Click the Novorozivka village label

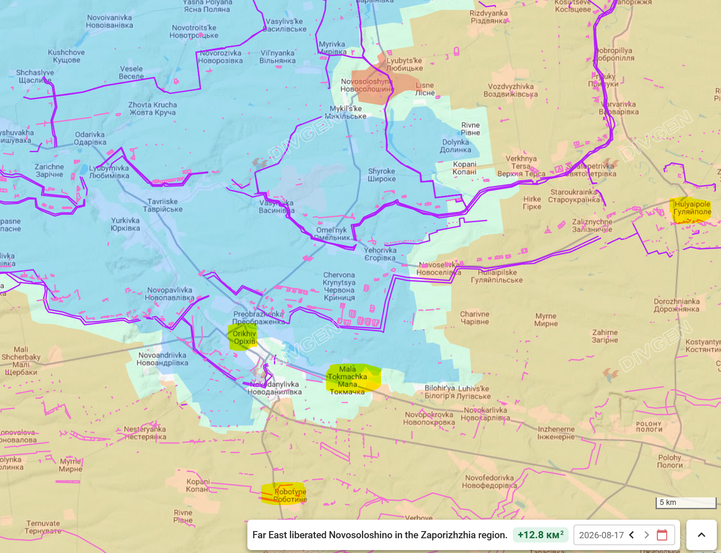click(220, 57)
